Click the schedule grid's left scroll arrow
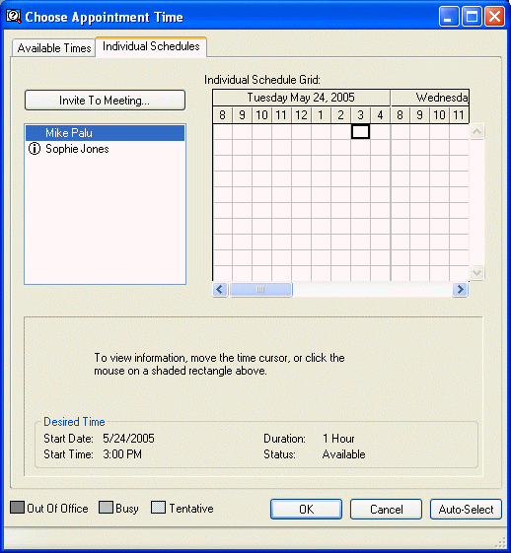This screenshot has width=511, height=553. click(x=220, y=290)
